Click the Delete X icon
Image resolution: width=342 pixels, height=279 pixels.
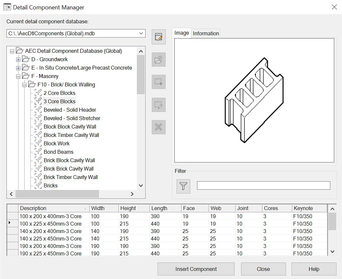pyautogui.click(x=159, y=127)
